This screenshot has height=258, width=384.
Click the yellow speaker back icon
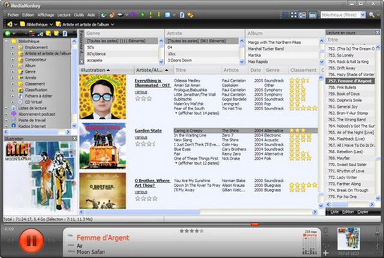click(x=10, y=24)
